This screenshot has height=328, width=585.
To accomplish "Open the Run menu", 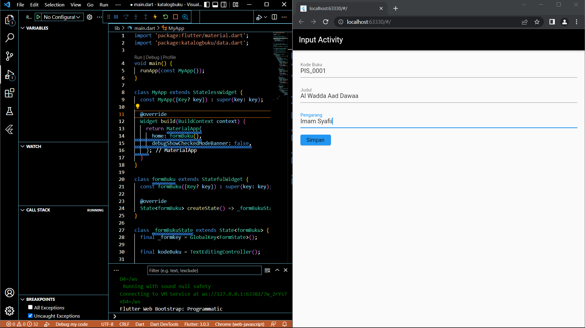I will pyautogui.click(x=104, y=5).
